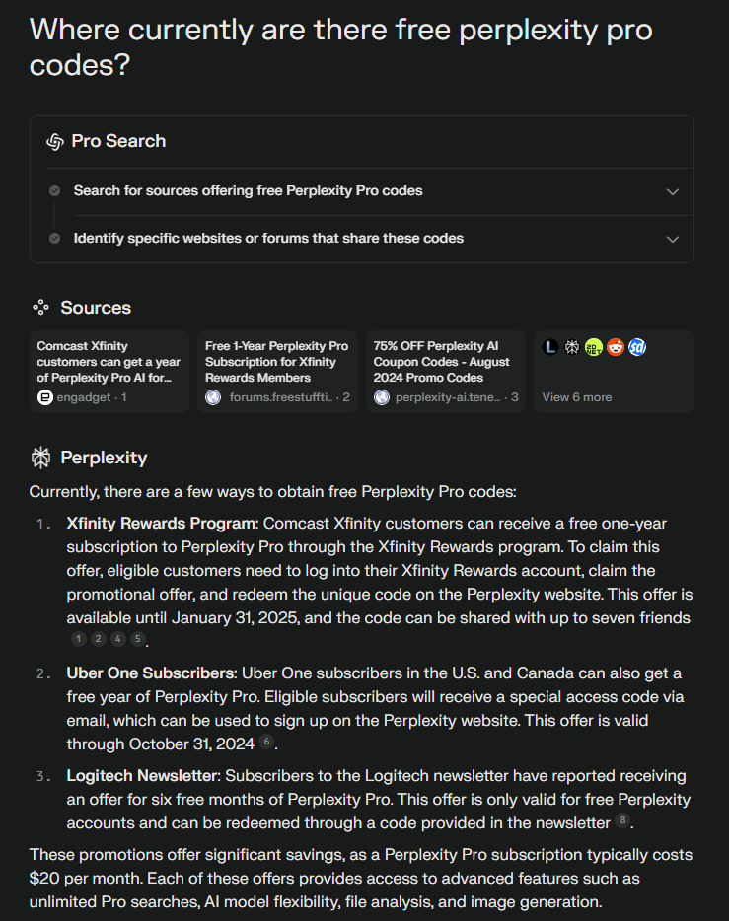729x921 pixels.
Task: Click the Sources section heading
Action: click(x=96, y=308)
